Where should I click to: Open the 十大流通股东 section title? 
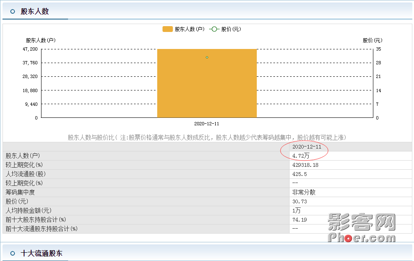click(41, 254)
